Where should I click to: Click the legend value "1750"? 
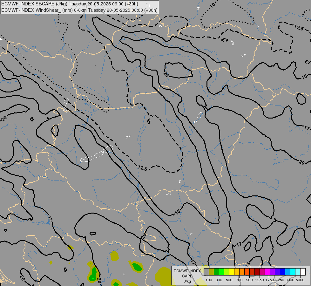[270, 280]
